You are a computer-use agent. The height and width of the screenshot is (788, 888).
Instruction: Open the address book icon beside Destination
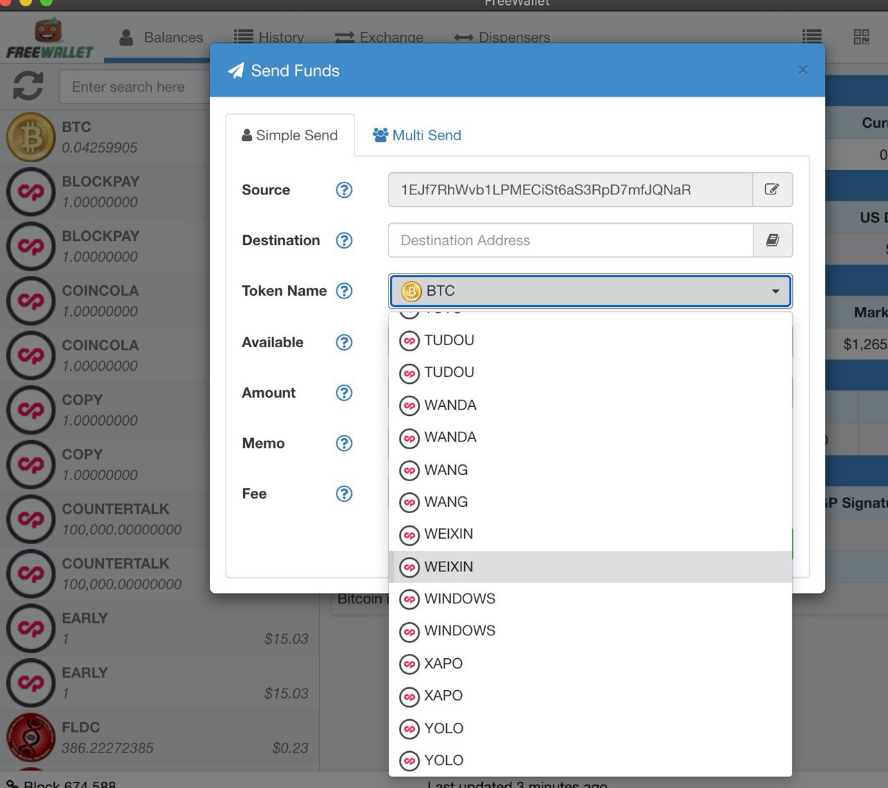pos(772,240)
